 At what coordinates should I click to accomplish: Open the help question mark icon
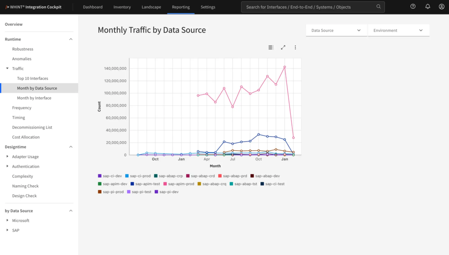(x=413, y=6)
